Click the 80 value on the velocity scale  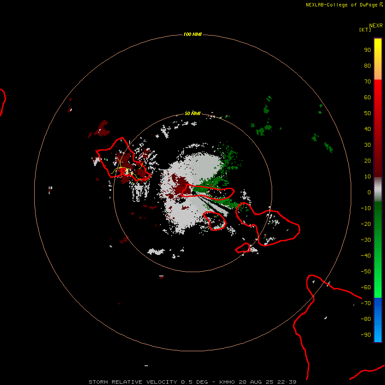coord(367,65)
